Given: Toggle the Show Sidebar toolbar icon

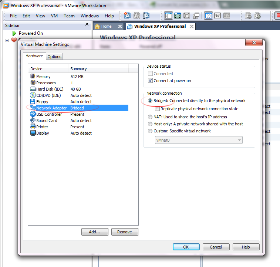Looking at the screenshot, I should [x=168, y=16].
